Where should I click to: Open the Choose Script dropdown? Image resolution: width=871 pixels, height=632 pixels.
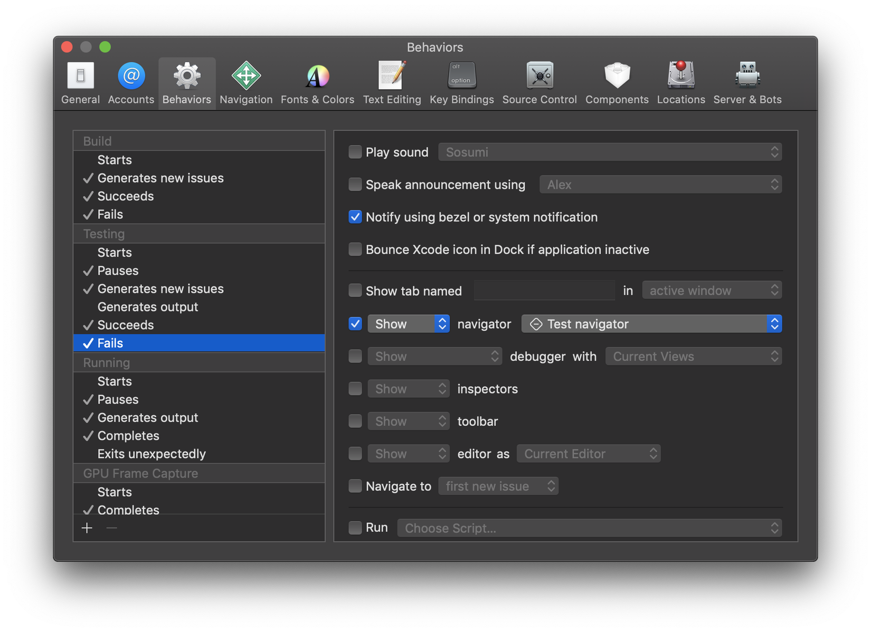click(589, 528)
